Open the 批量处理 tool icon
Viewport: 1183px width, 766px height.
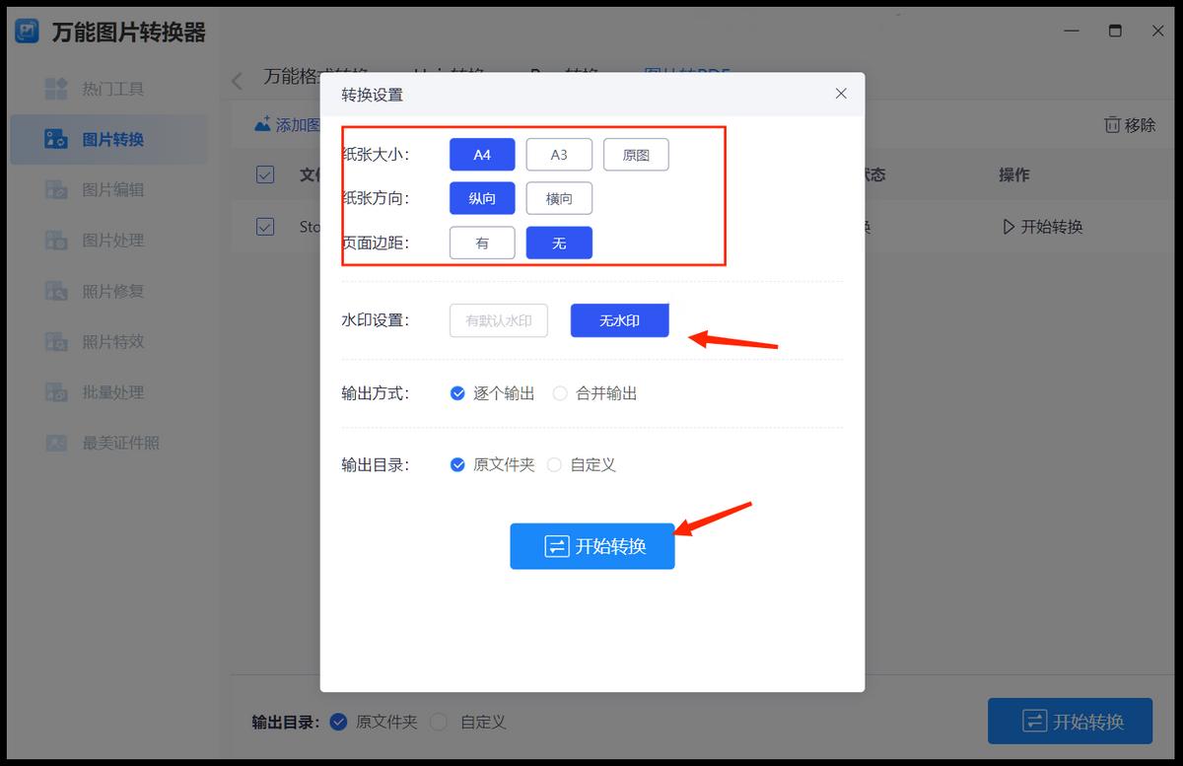click(x=54, y=391)
